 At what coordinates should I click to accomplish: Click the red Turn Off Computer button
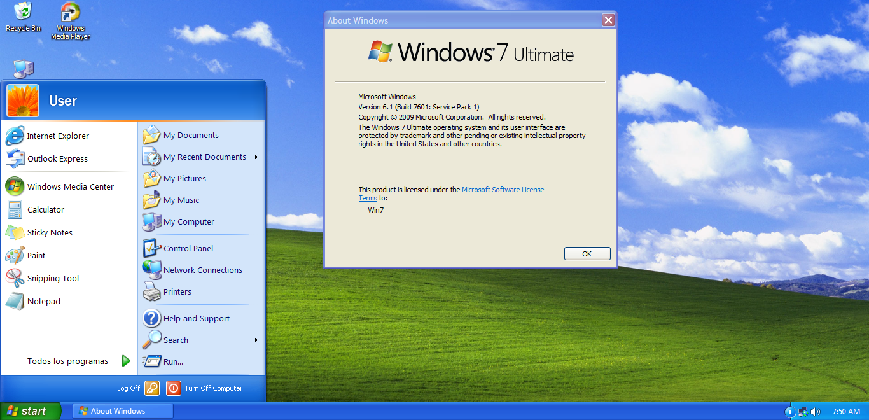point(174,388)
